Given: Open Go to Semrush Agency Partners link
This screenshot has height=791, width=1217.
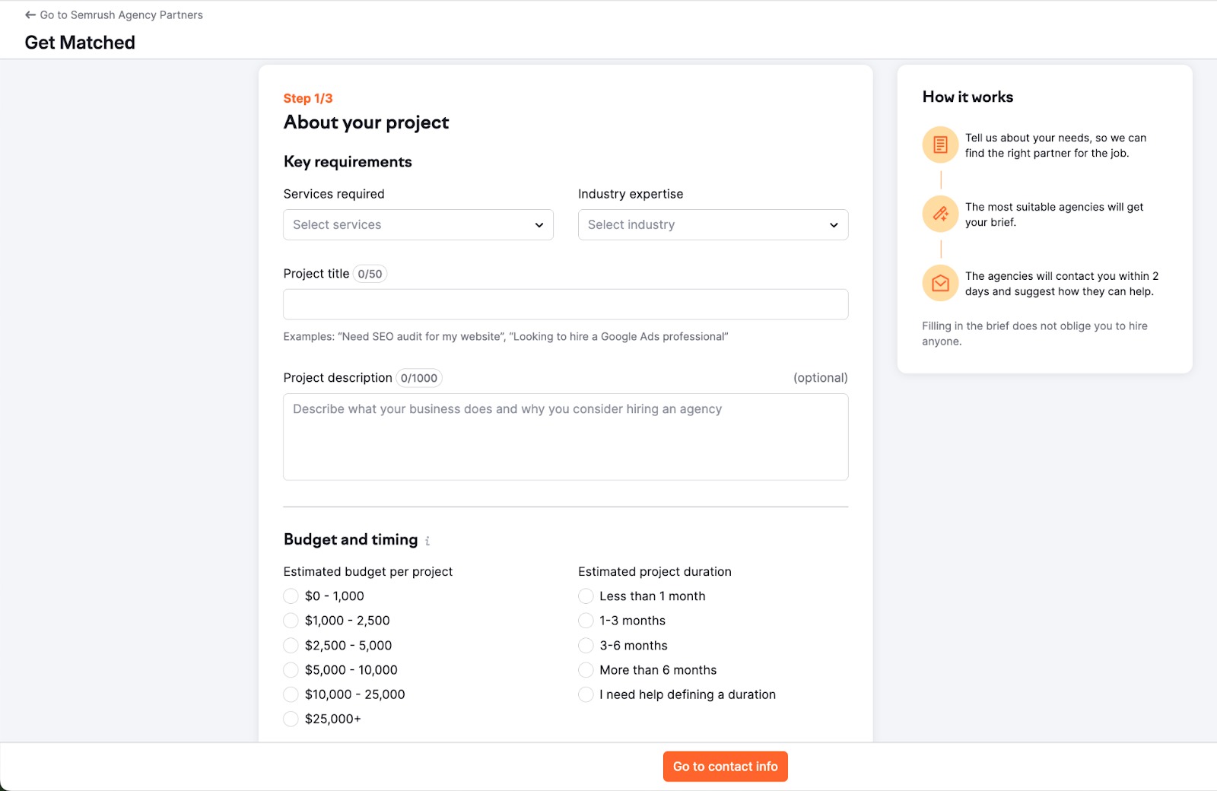Looking at the screenshot, I should coord(122,14).
